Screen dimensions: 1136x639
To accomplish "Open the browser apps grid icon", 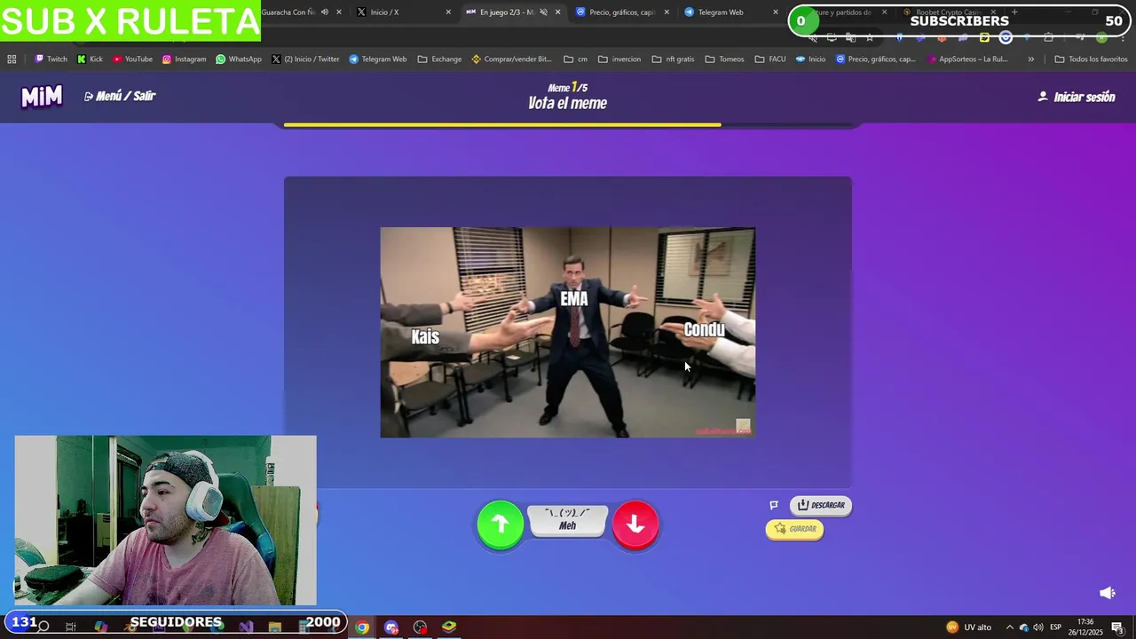I will point(12,59).
